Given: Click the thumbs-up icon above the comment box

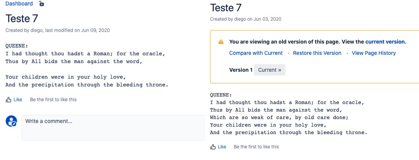Looking at the screenshot, I should pyautogui.click(x=9, y=100).
